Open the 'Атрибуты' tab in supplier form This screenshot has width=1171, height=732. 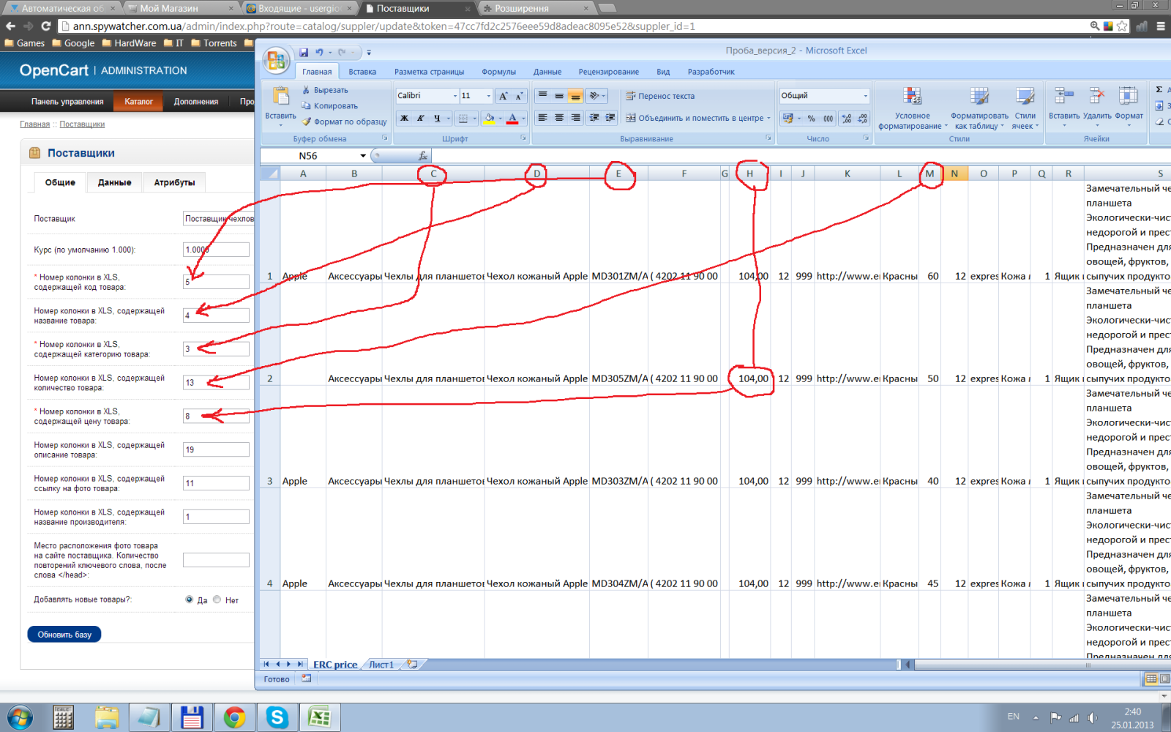174,182
